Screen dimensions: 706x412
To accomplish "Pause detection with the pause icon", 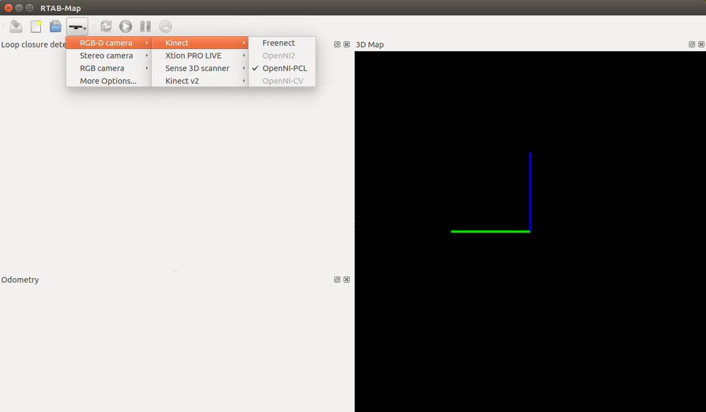I will (146, 26).
